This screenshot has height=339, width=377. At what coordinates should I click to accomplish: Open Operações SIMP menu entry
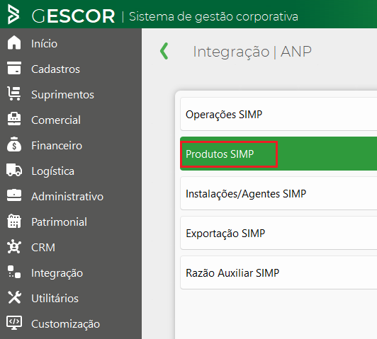(x=278, y=114)
